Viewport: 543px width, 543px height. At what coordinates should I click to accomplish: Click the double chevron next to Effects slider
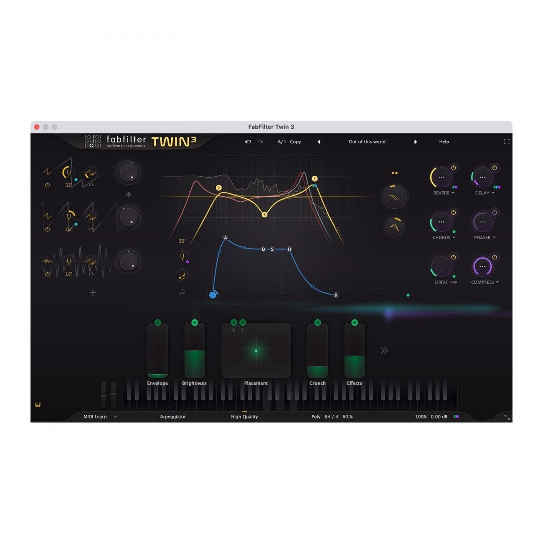[x=384, y=350]
